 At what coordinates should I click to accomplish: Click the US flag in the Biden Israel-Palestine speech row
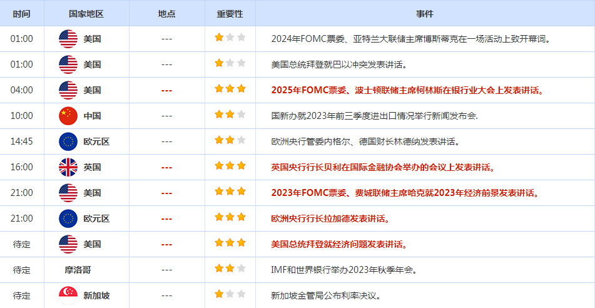click(x=68, y=64)
